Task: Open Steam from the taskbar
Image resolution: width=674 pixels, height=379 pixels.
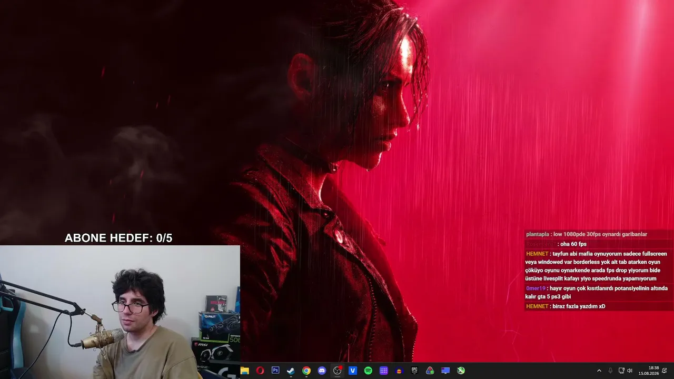Action: pyautogui.click(x=291, y=371)
